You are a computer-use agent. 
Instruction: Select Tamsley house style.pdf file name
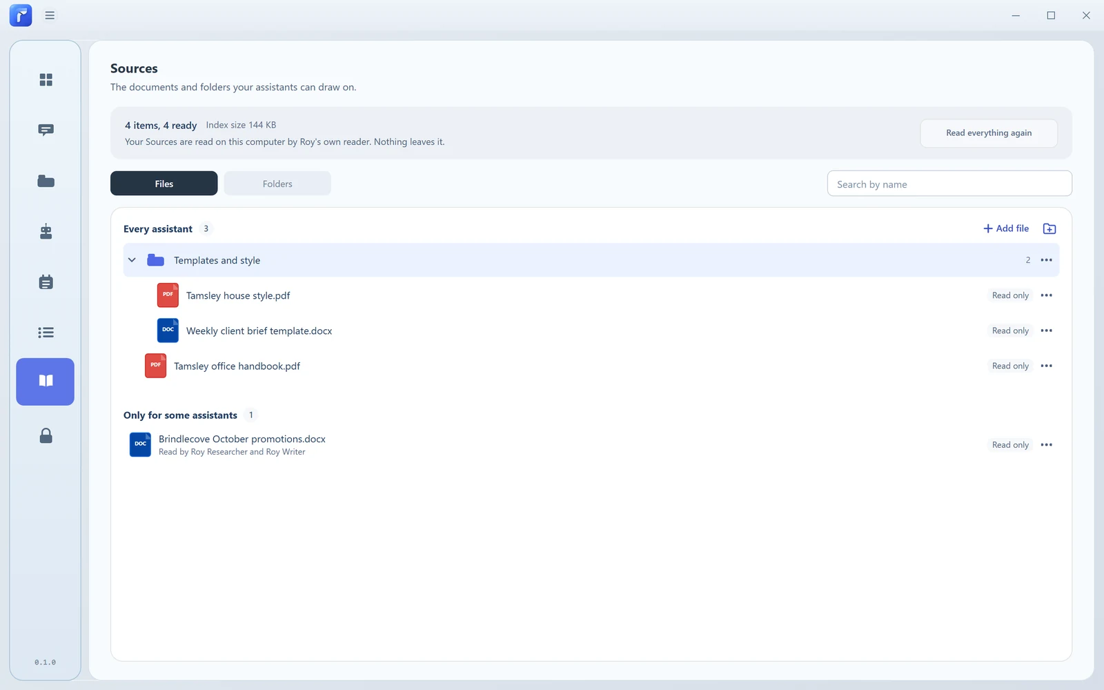click(x=238, y=295)
